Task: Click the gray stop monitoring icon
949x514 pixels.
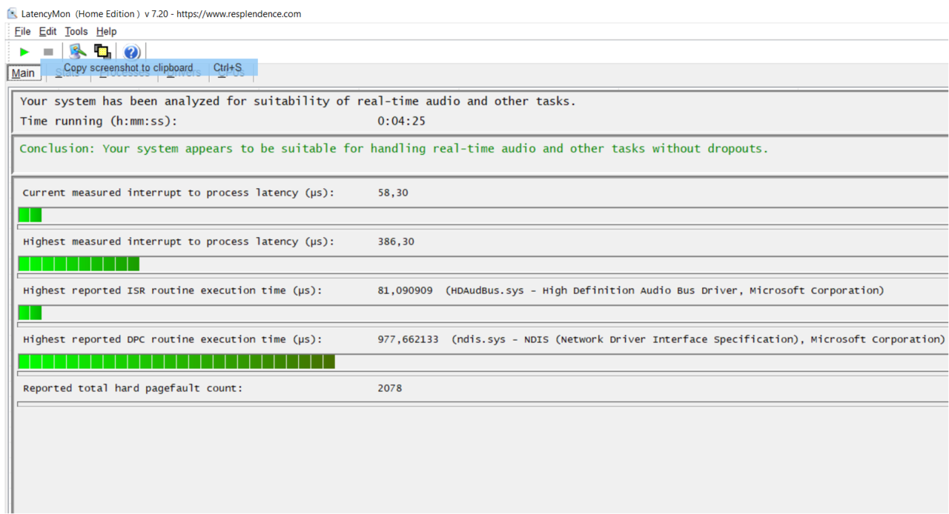Action: click(48, 52)
